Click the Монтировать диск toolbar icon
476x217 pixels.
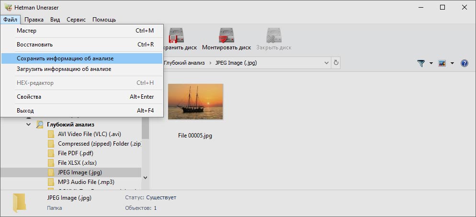(x=227, y=35)
